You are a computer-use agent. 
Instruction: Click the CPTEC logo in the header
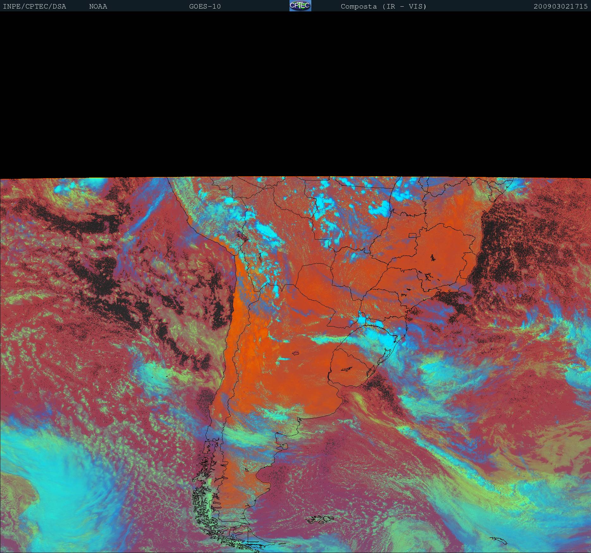[x=300, y=6]
